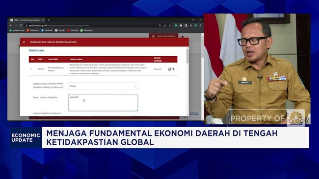Image resolution: width=319 pixels, height=179 pixels.
Task: Bookmark page using the star icon
Action: pos(170,25)
